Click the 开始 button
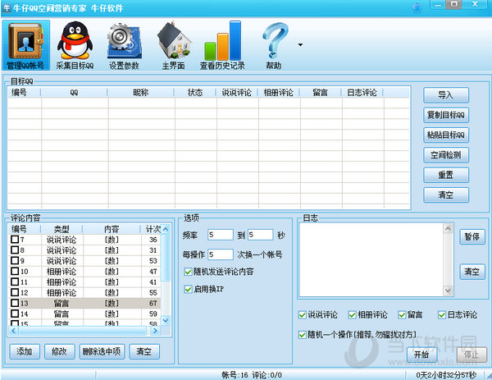This screenshot has height=380, width=492. click(421, 355)
